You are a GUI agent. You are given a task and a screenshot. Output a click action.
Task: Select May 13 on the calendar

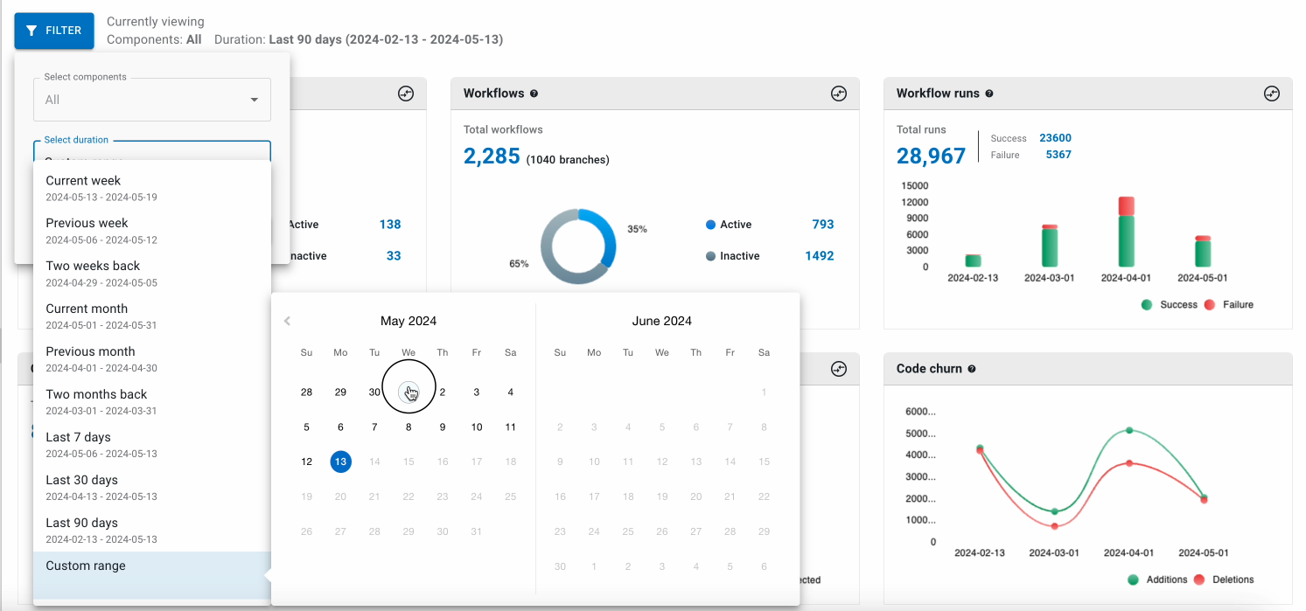tap(340, 462)
